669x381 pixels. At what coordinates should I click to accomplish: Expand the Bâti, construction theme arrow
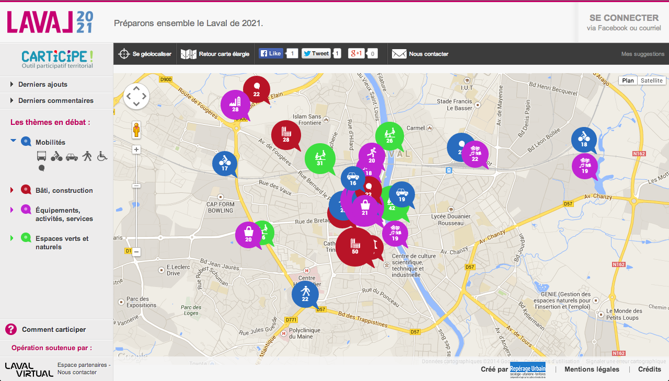tap(12, 190)
